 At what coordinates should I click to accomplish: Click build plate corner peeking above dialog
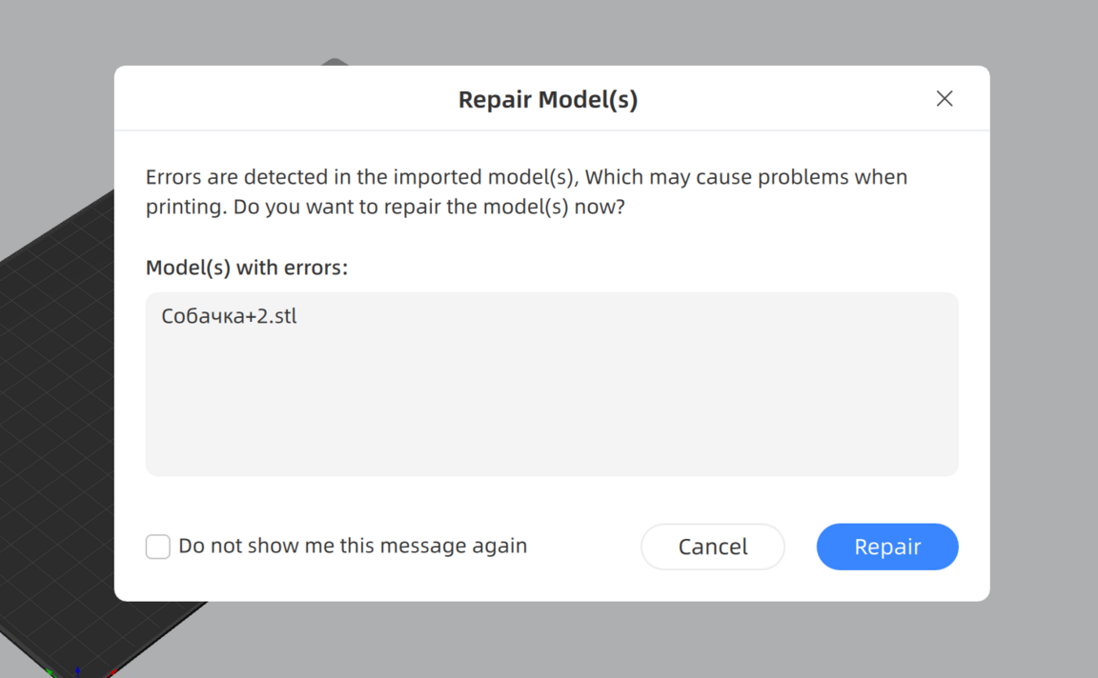pyautogui.click(x=335, y=62)
